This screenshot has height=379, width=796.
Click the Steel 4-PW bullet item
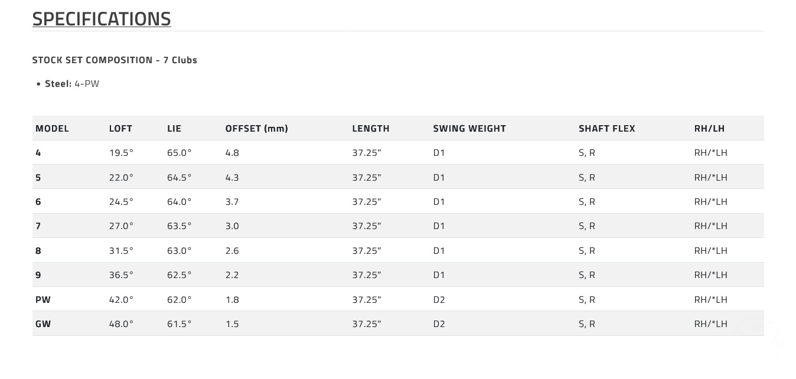[72, 84]
